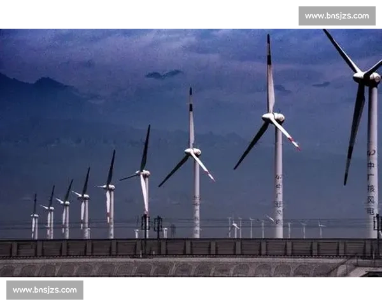Image resolution: width=382 pixels, height=306 pixels.
Task: Click the hub of the fourth turbine from right
Action: (145, 173)
